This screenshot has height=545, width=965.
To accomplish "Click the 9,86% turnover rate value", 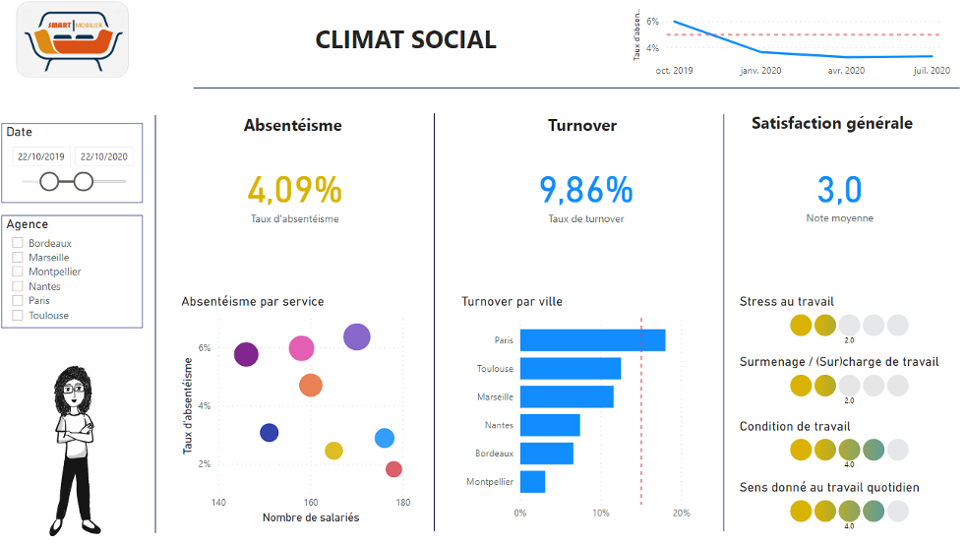I will coord(585,190).
